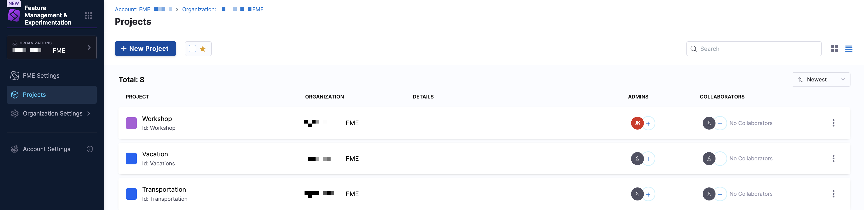The height and width of the screenshot is (210, 864).
Task: Click the New Project button
Action: [145, 49]
